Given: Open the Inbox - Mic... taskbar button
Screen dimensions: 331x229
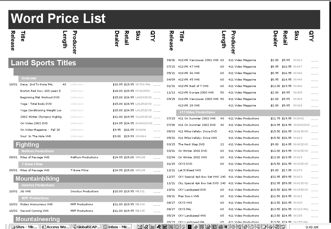Looking at the screenshot, I should tap(117, 227).
